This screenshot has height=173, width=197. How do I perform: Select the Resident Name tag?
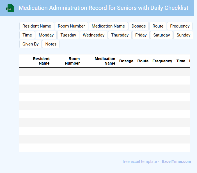37,26
